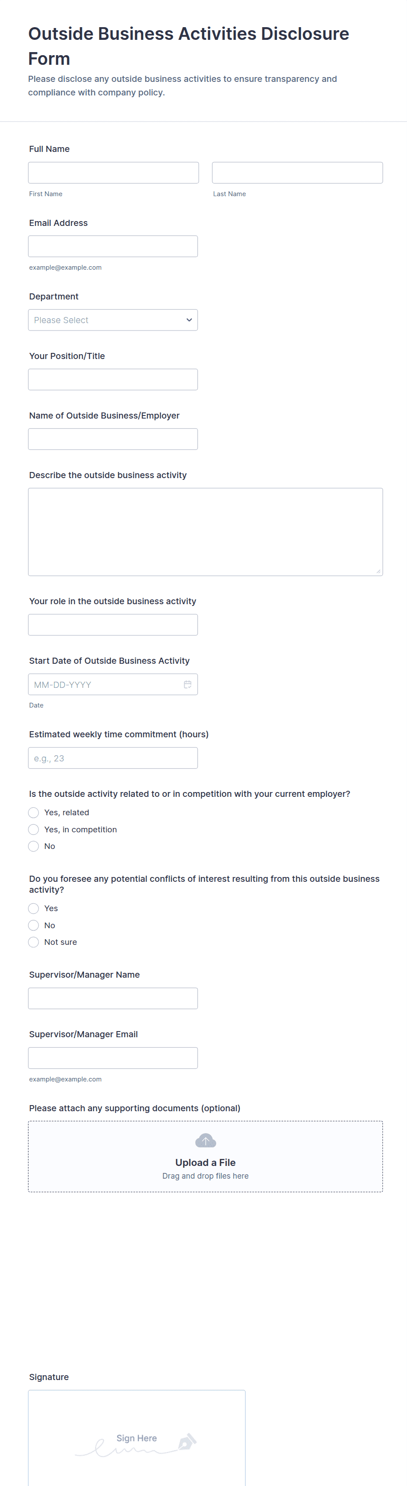Screen dimensions: 407x1486
Task: Focus the Supervisor/Manager Name field
Action: click(x=113, y=998)
